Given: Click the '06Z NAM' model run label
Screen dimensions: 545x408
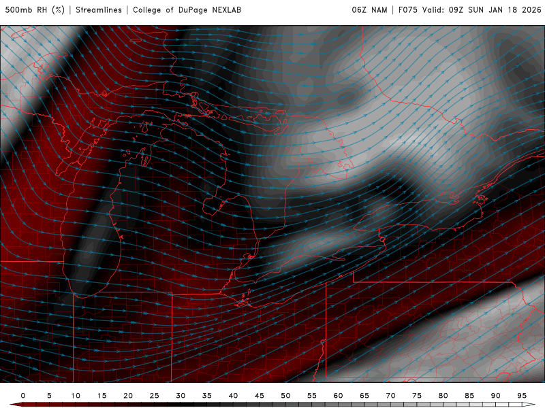Looking at the screenshot, I should [369, 10].
